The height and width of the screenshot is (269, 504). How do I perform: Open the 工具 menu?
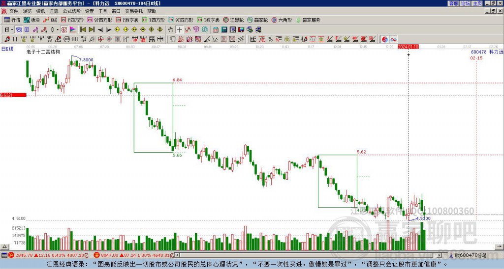point(103,11)
